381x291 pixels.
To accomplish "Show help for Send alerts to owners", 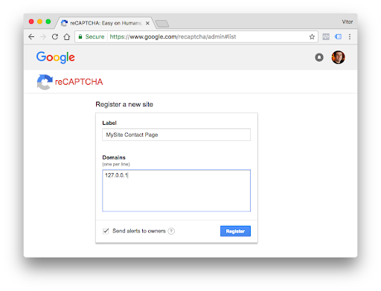I will point(171,231).
